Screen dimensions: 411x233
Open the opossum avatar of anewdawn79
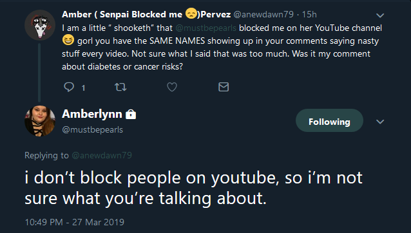pos(40,25)
